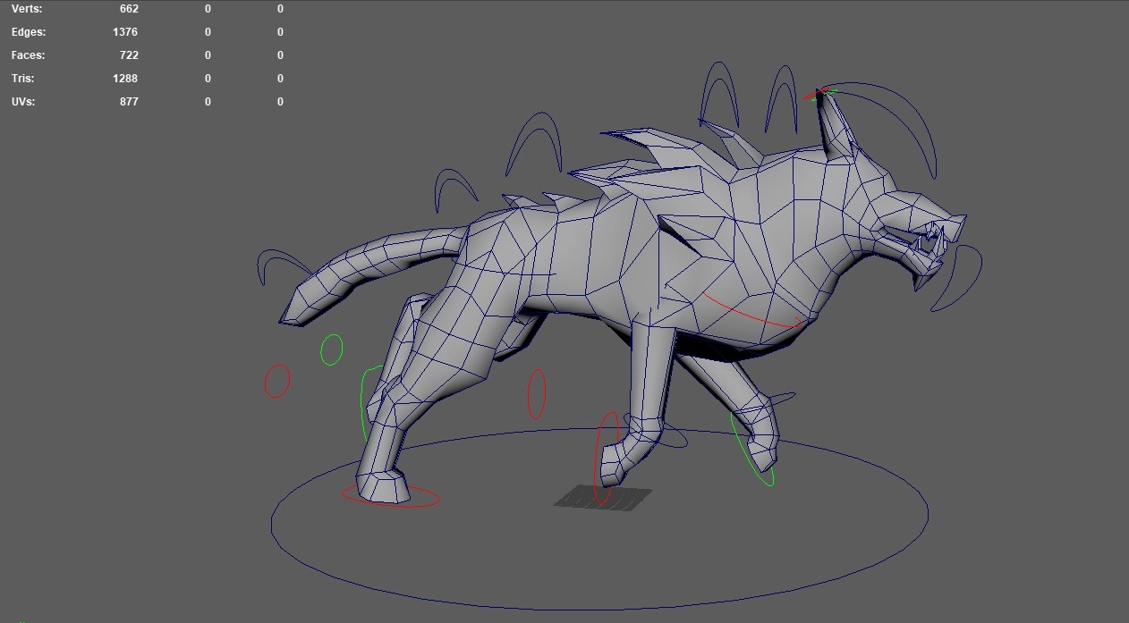The image size is (1129, 623).
Task: Click the red oval control under the belly
Action: tap(536, 394)
